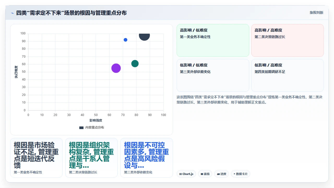
Task: Open the 高影响 / 低难度 quadrant card
Action: coord(213,40)
